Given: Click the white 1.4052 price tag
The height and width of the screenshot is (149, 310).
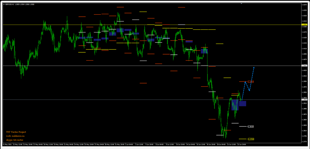Looking at the screenshot, I should [x=304, y=65].
